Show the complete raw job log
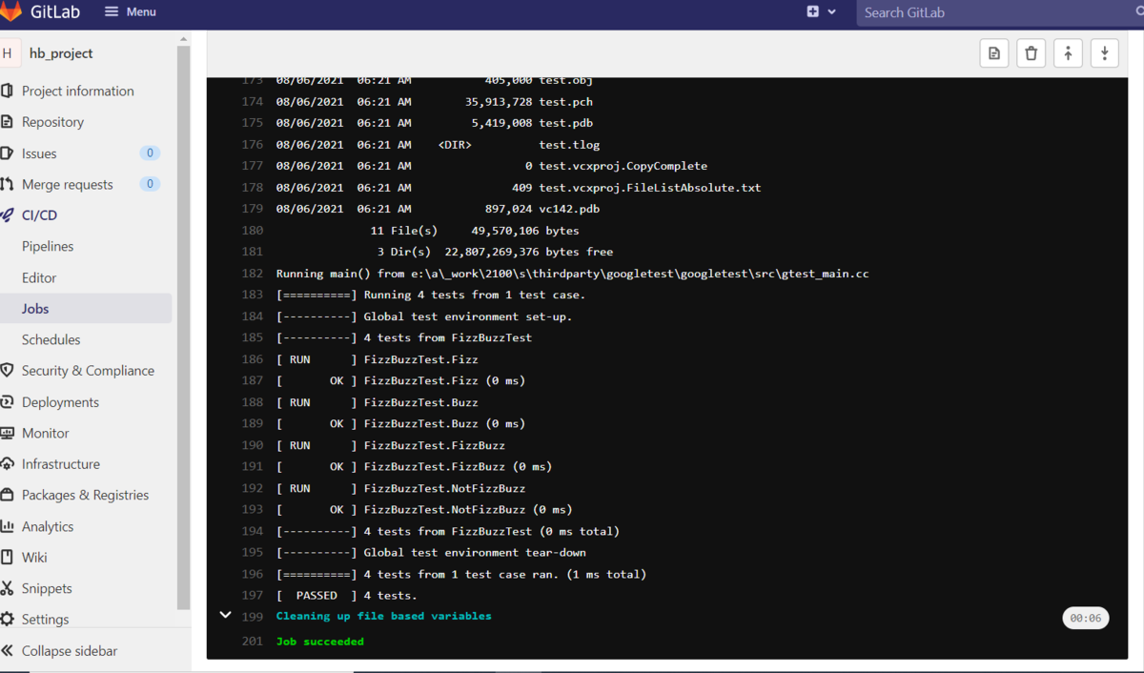1144x673 pixels. click(994, 53)
